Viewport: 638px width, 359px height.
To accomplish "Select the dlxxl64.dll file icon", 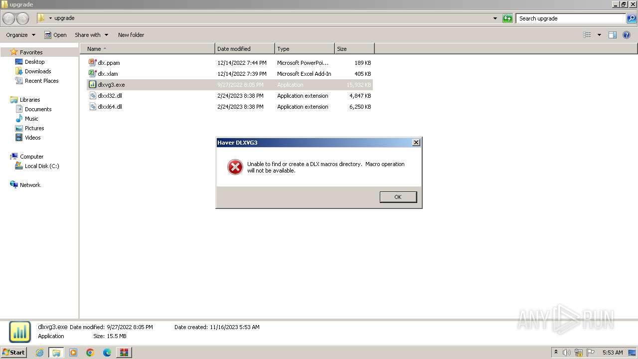I will tap(92, 107).
